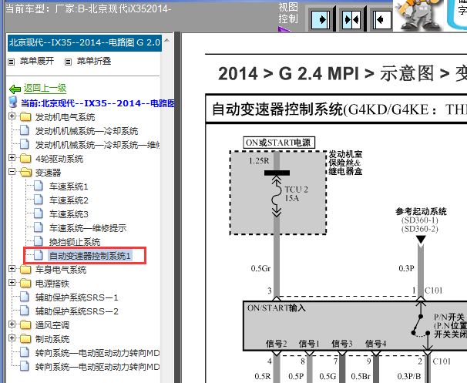
Task: Click the 参考起动系统 reference in the diagram
Action: click(x=421, y=211)
